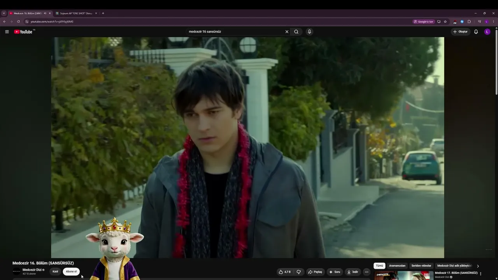Image resolution: width=498 pixels, height=280 pixels.
Task: Open the YouTube account avatar menu
Action: 487,31
